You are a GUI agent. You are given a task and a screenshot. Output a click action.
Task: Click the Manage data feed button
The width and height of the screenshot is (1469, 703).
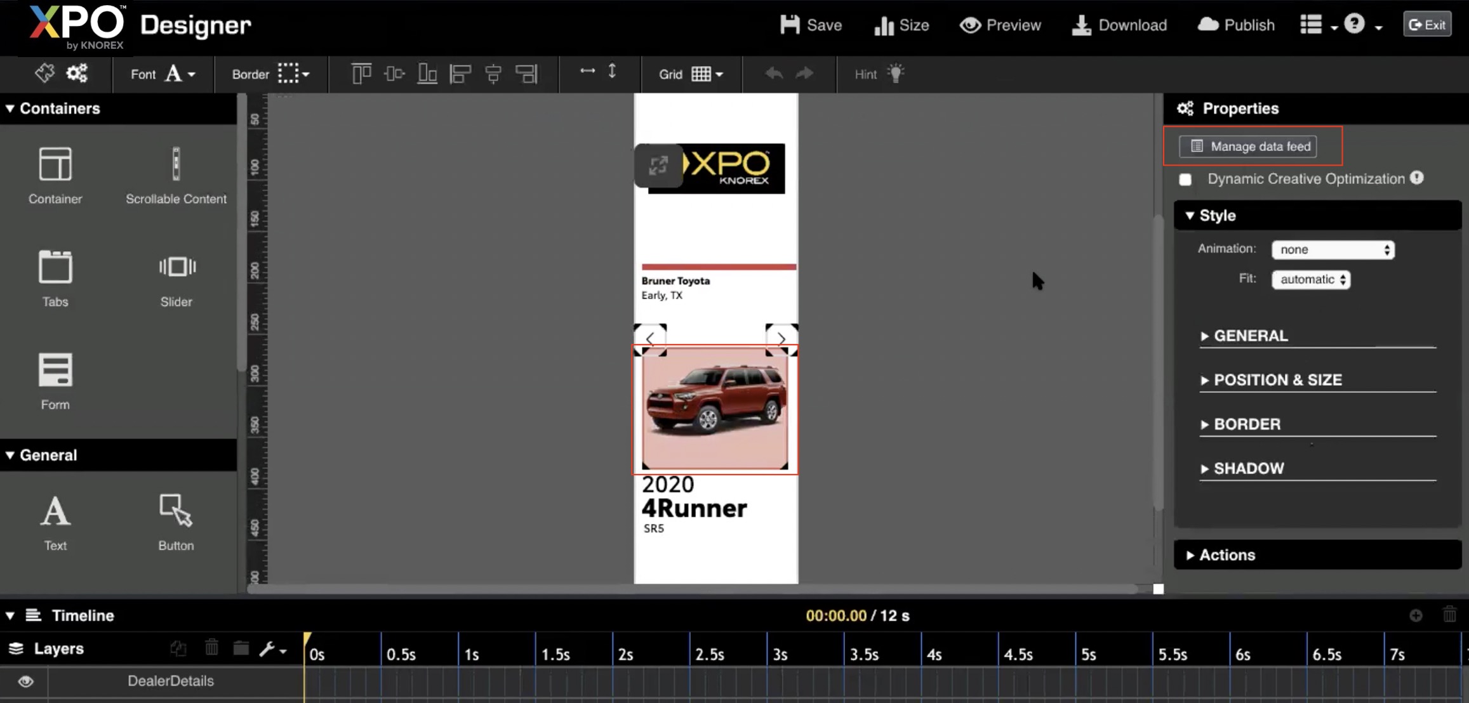[1248, 147]
